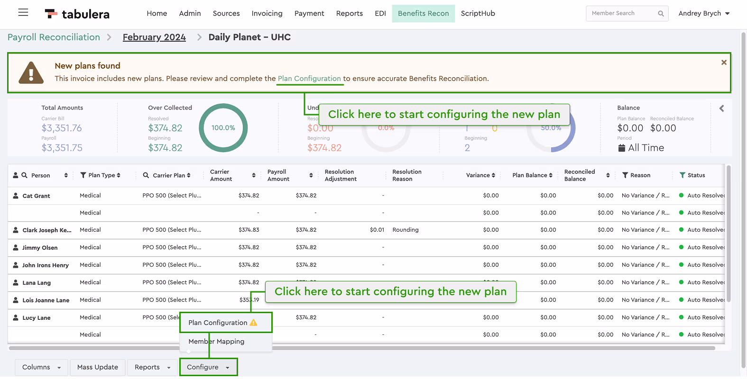Click the member search magnifier icon
The image size is (747, 379).
pyautogui.click(x=661, y=14)
